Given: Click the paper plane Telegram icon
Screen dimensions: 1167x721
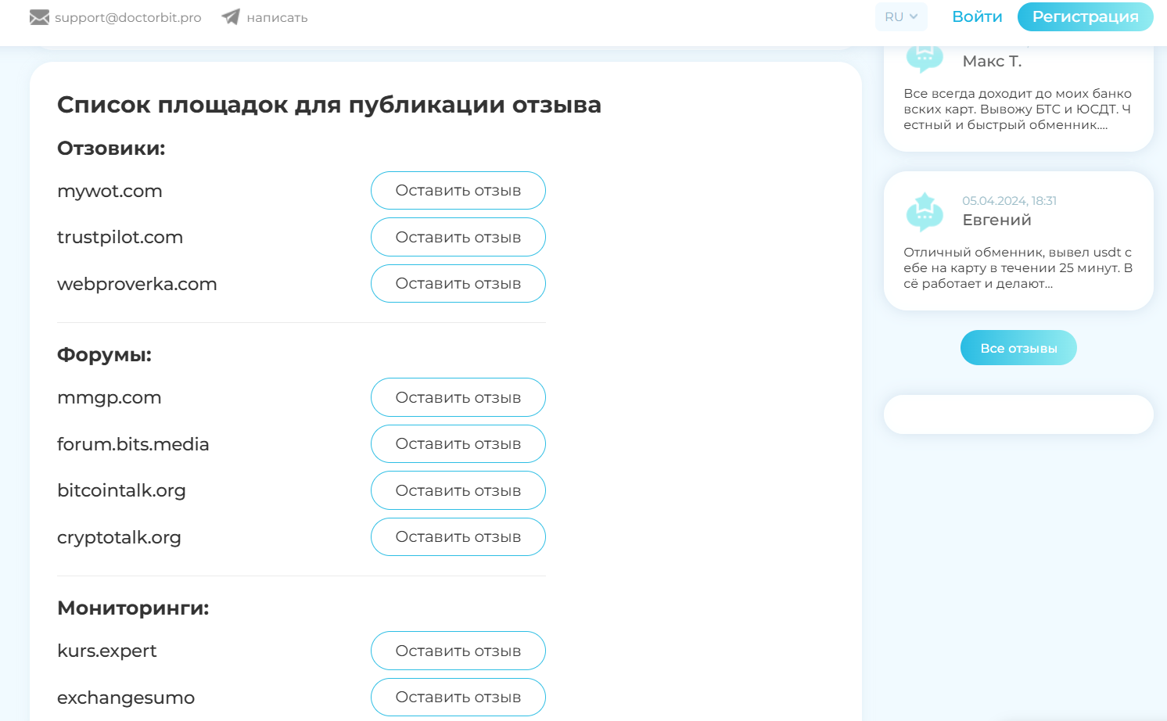Looking at the screenshot, I should pyautogui.click(x=231, y=16).
